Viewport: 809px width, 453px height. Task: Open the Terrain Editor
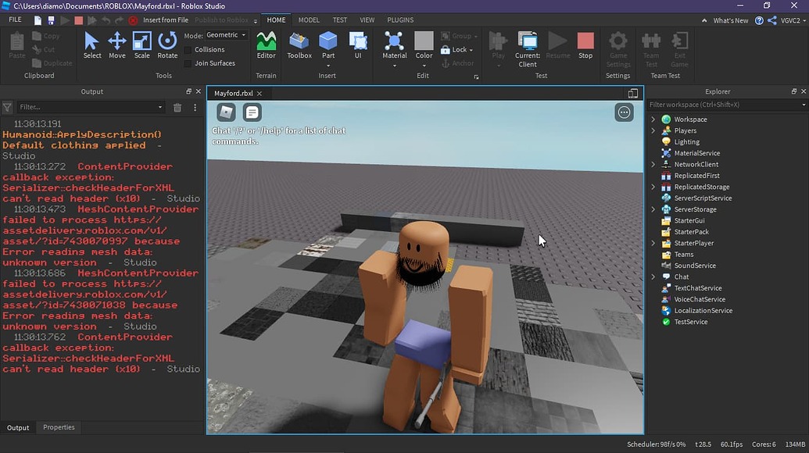[x=267, y=45]
